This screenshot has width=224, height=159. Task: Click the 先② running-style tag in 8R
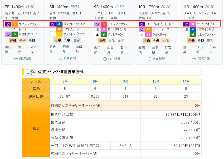coord(58,40)
